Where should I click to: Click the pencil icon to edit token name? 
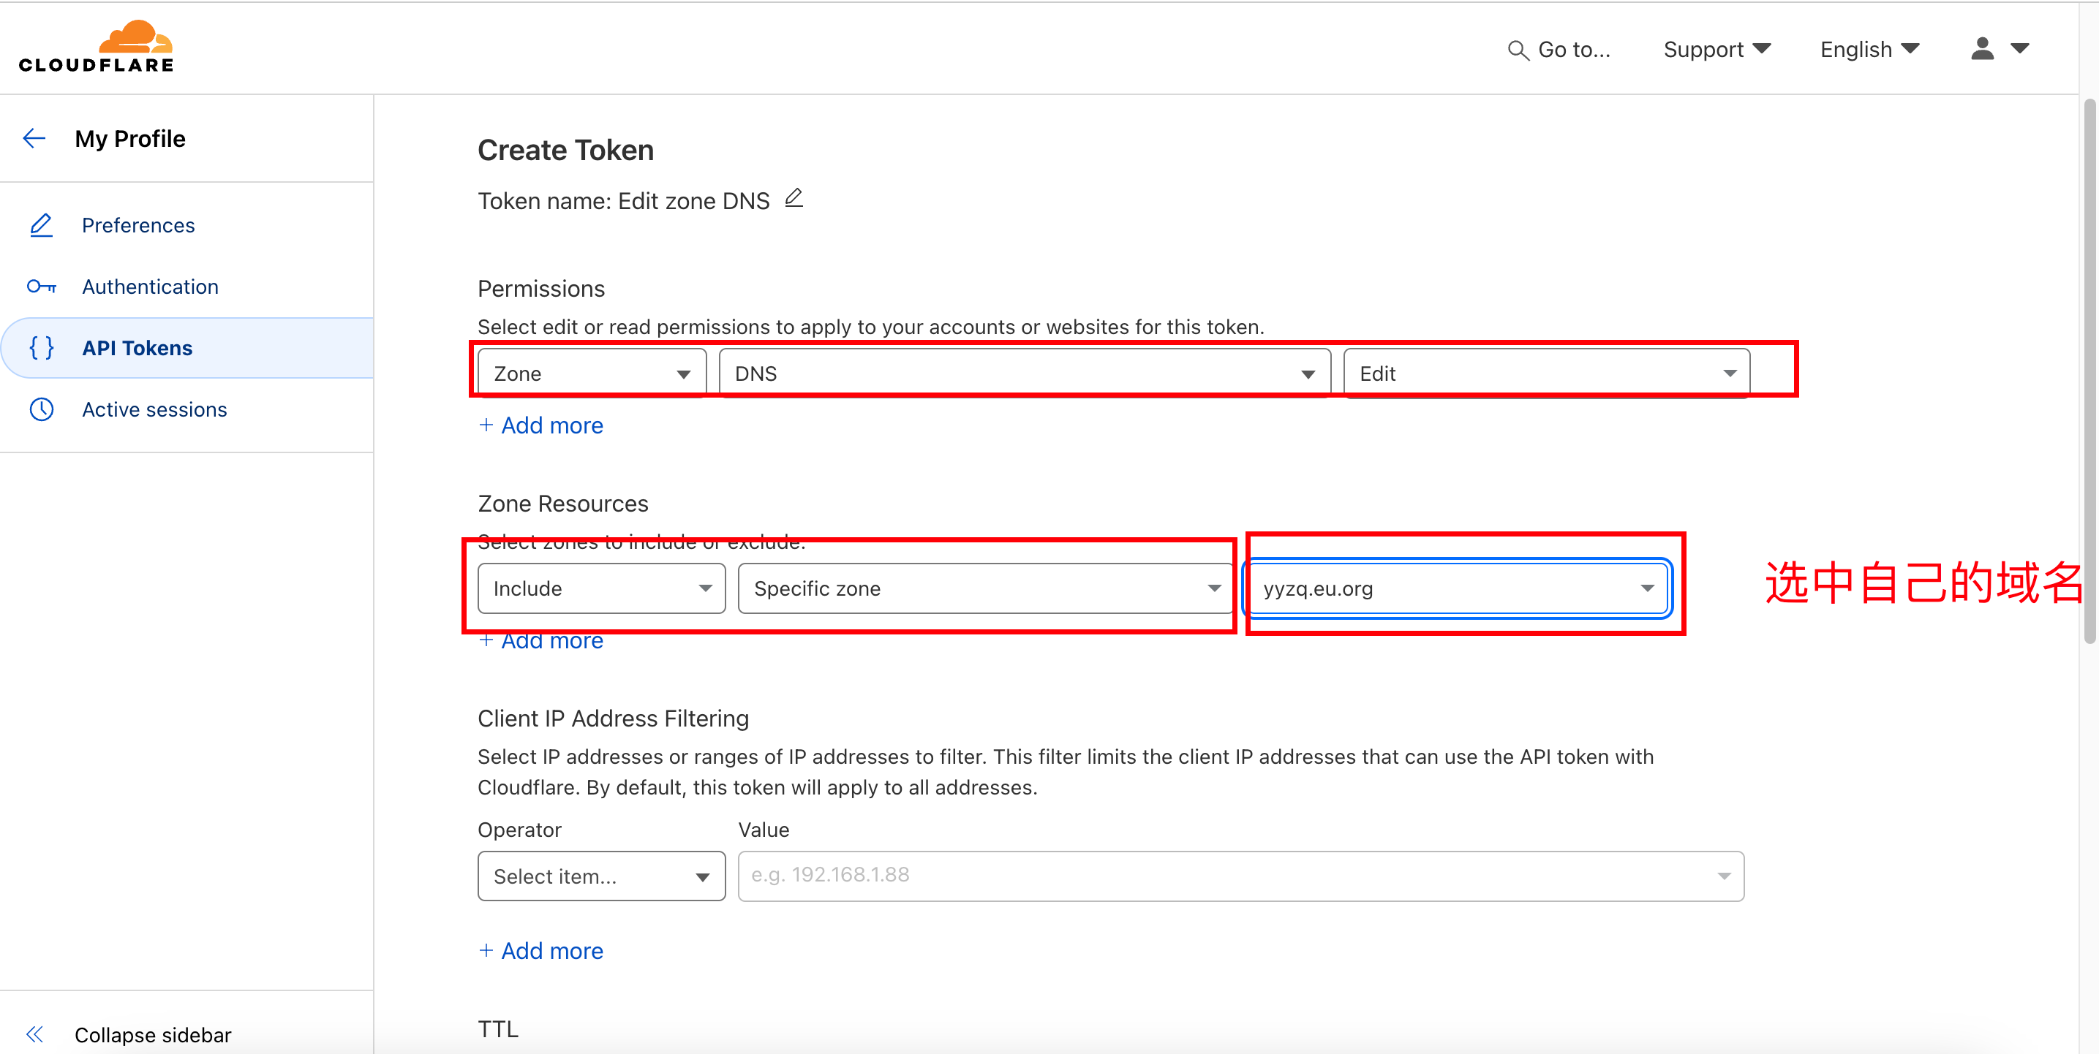[x=794, y=199]
